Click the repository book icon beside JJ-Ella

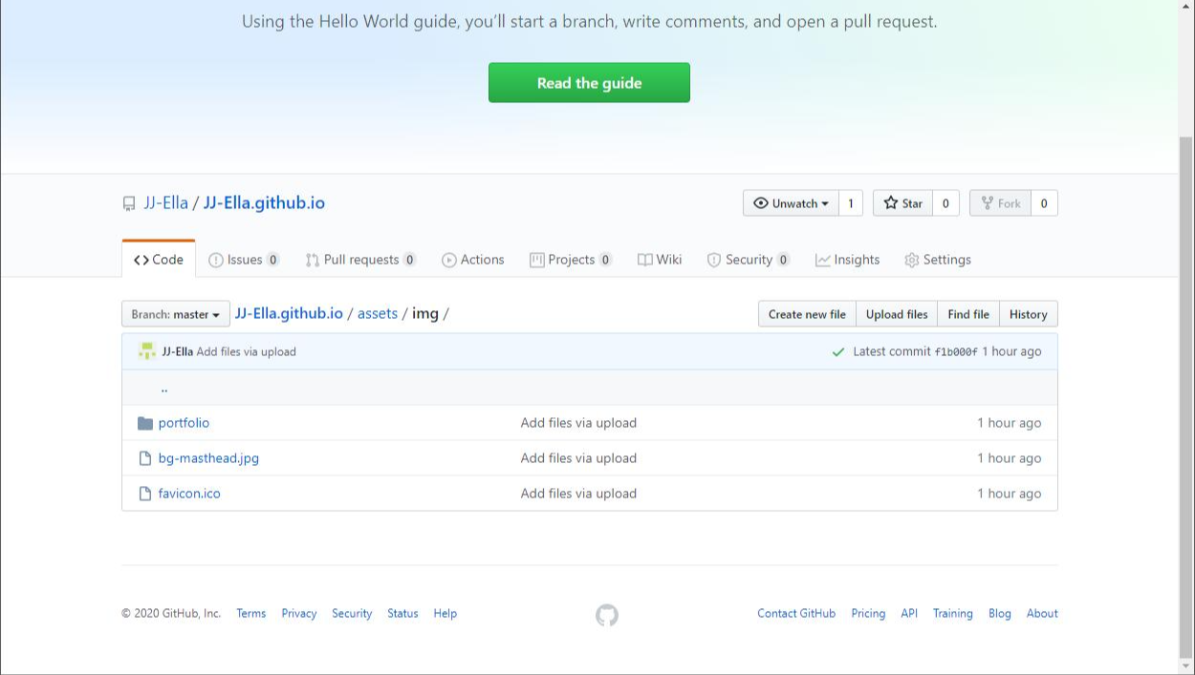[x=129, y=203]
